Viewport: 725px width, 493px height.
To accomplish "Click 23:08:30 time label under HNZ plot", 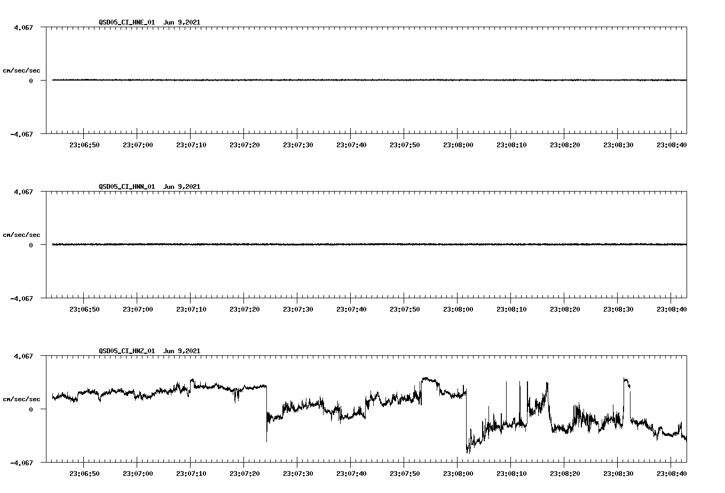I will pos(618,474).
